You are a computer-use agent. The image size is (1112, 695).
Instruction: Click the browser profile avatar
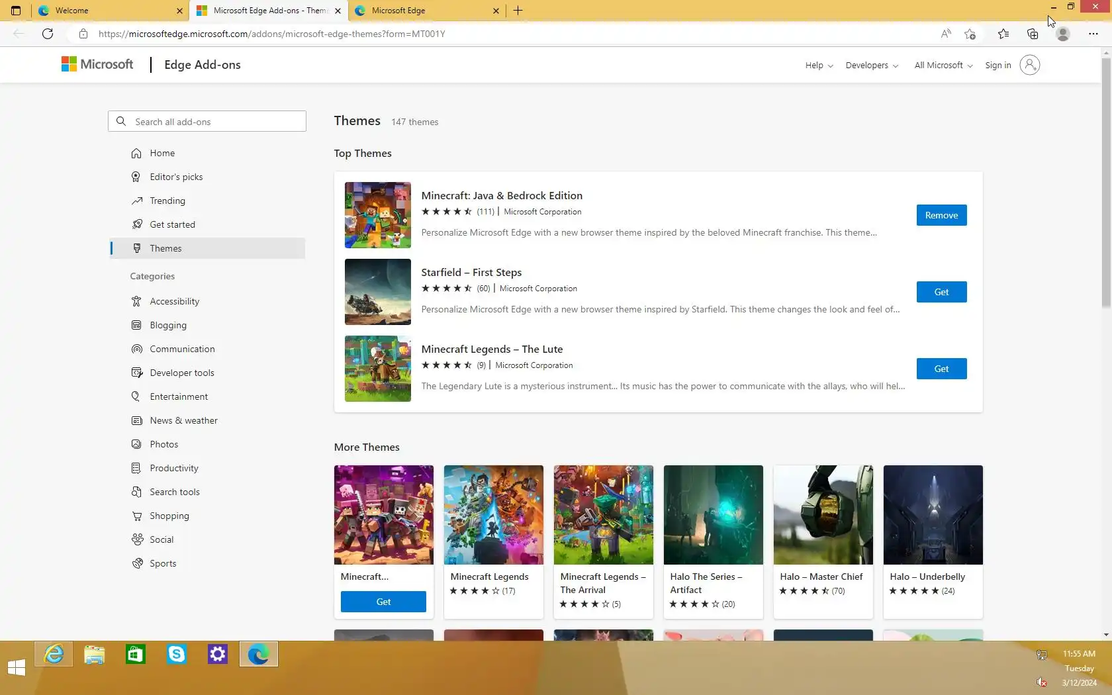pos(1063,34)
